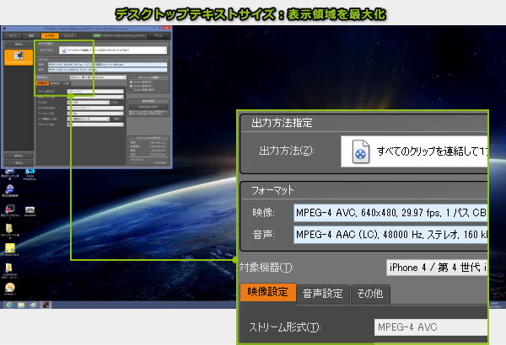Open the aspect ratio dropdown in video settings
This screenshot has width=506, height=345.
pos(95,108)
